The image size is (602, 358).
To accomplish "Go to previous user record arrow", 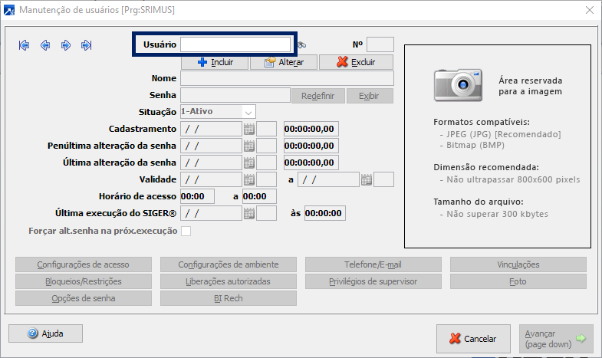I will tap(45, 45).
